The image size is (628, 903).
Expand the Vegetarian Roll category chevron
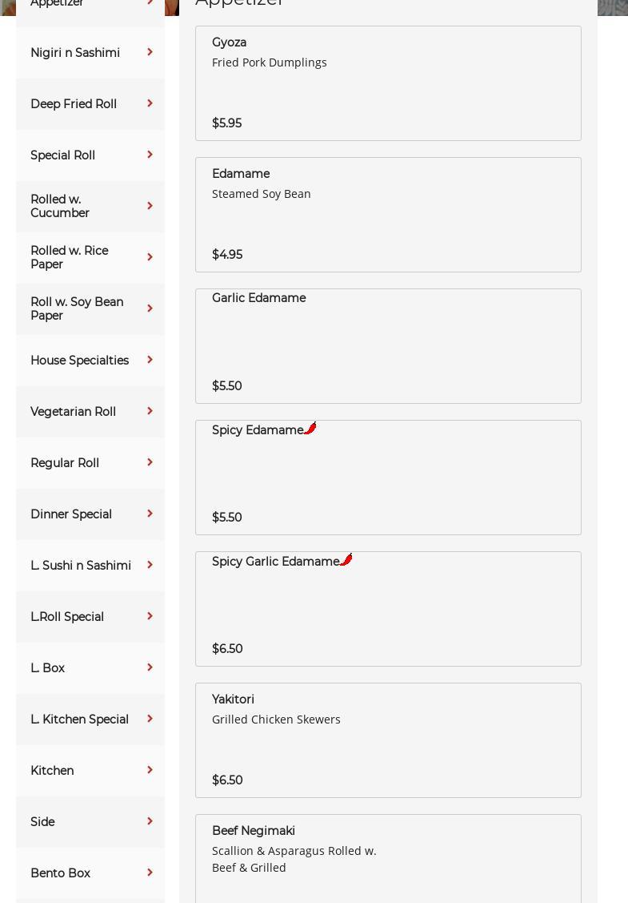click(150, 411)
